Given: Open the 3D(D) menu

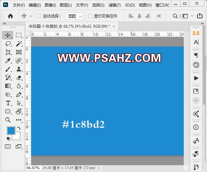Looking at the screenshot, I should 130,5.
